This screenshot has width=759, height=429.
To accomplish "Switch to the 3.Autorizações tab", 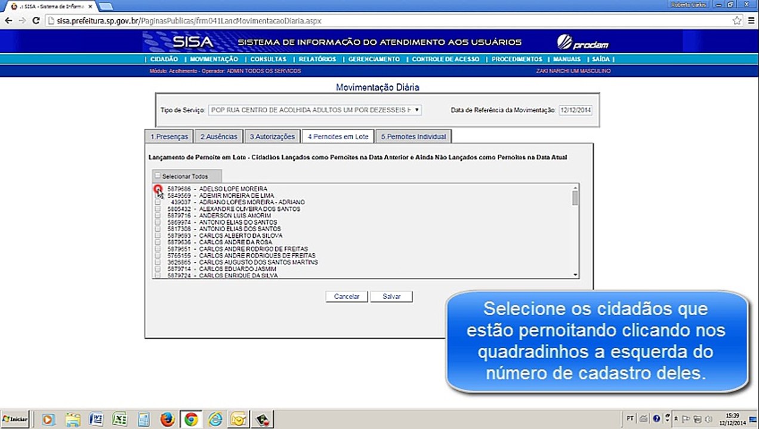I will [x=272, y=136].
